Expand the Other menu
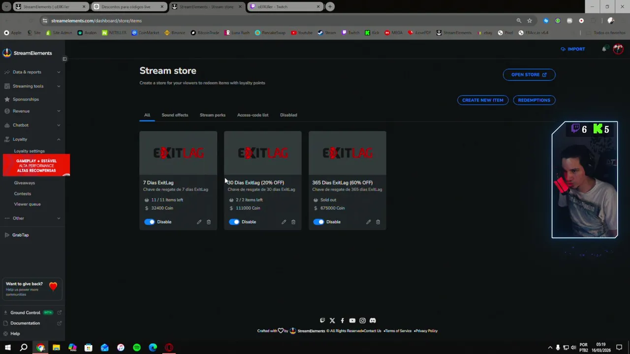The width and height of the screenshot is (630, 354). (x=32, y=218)
